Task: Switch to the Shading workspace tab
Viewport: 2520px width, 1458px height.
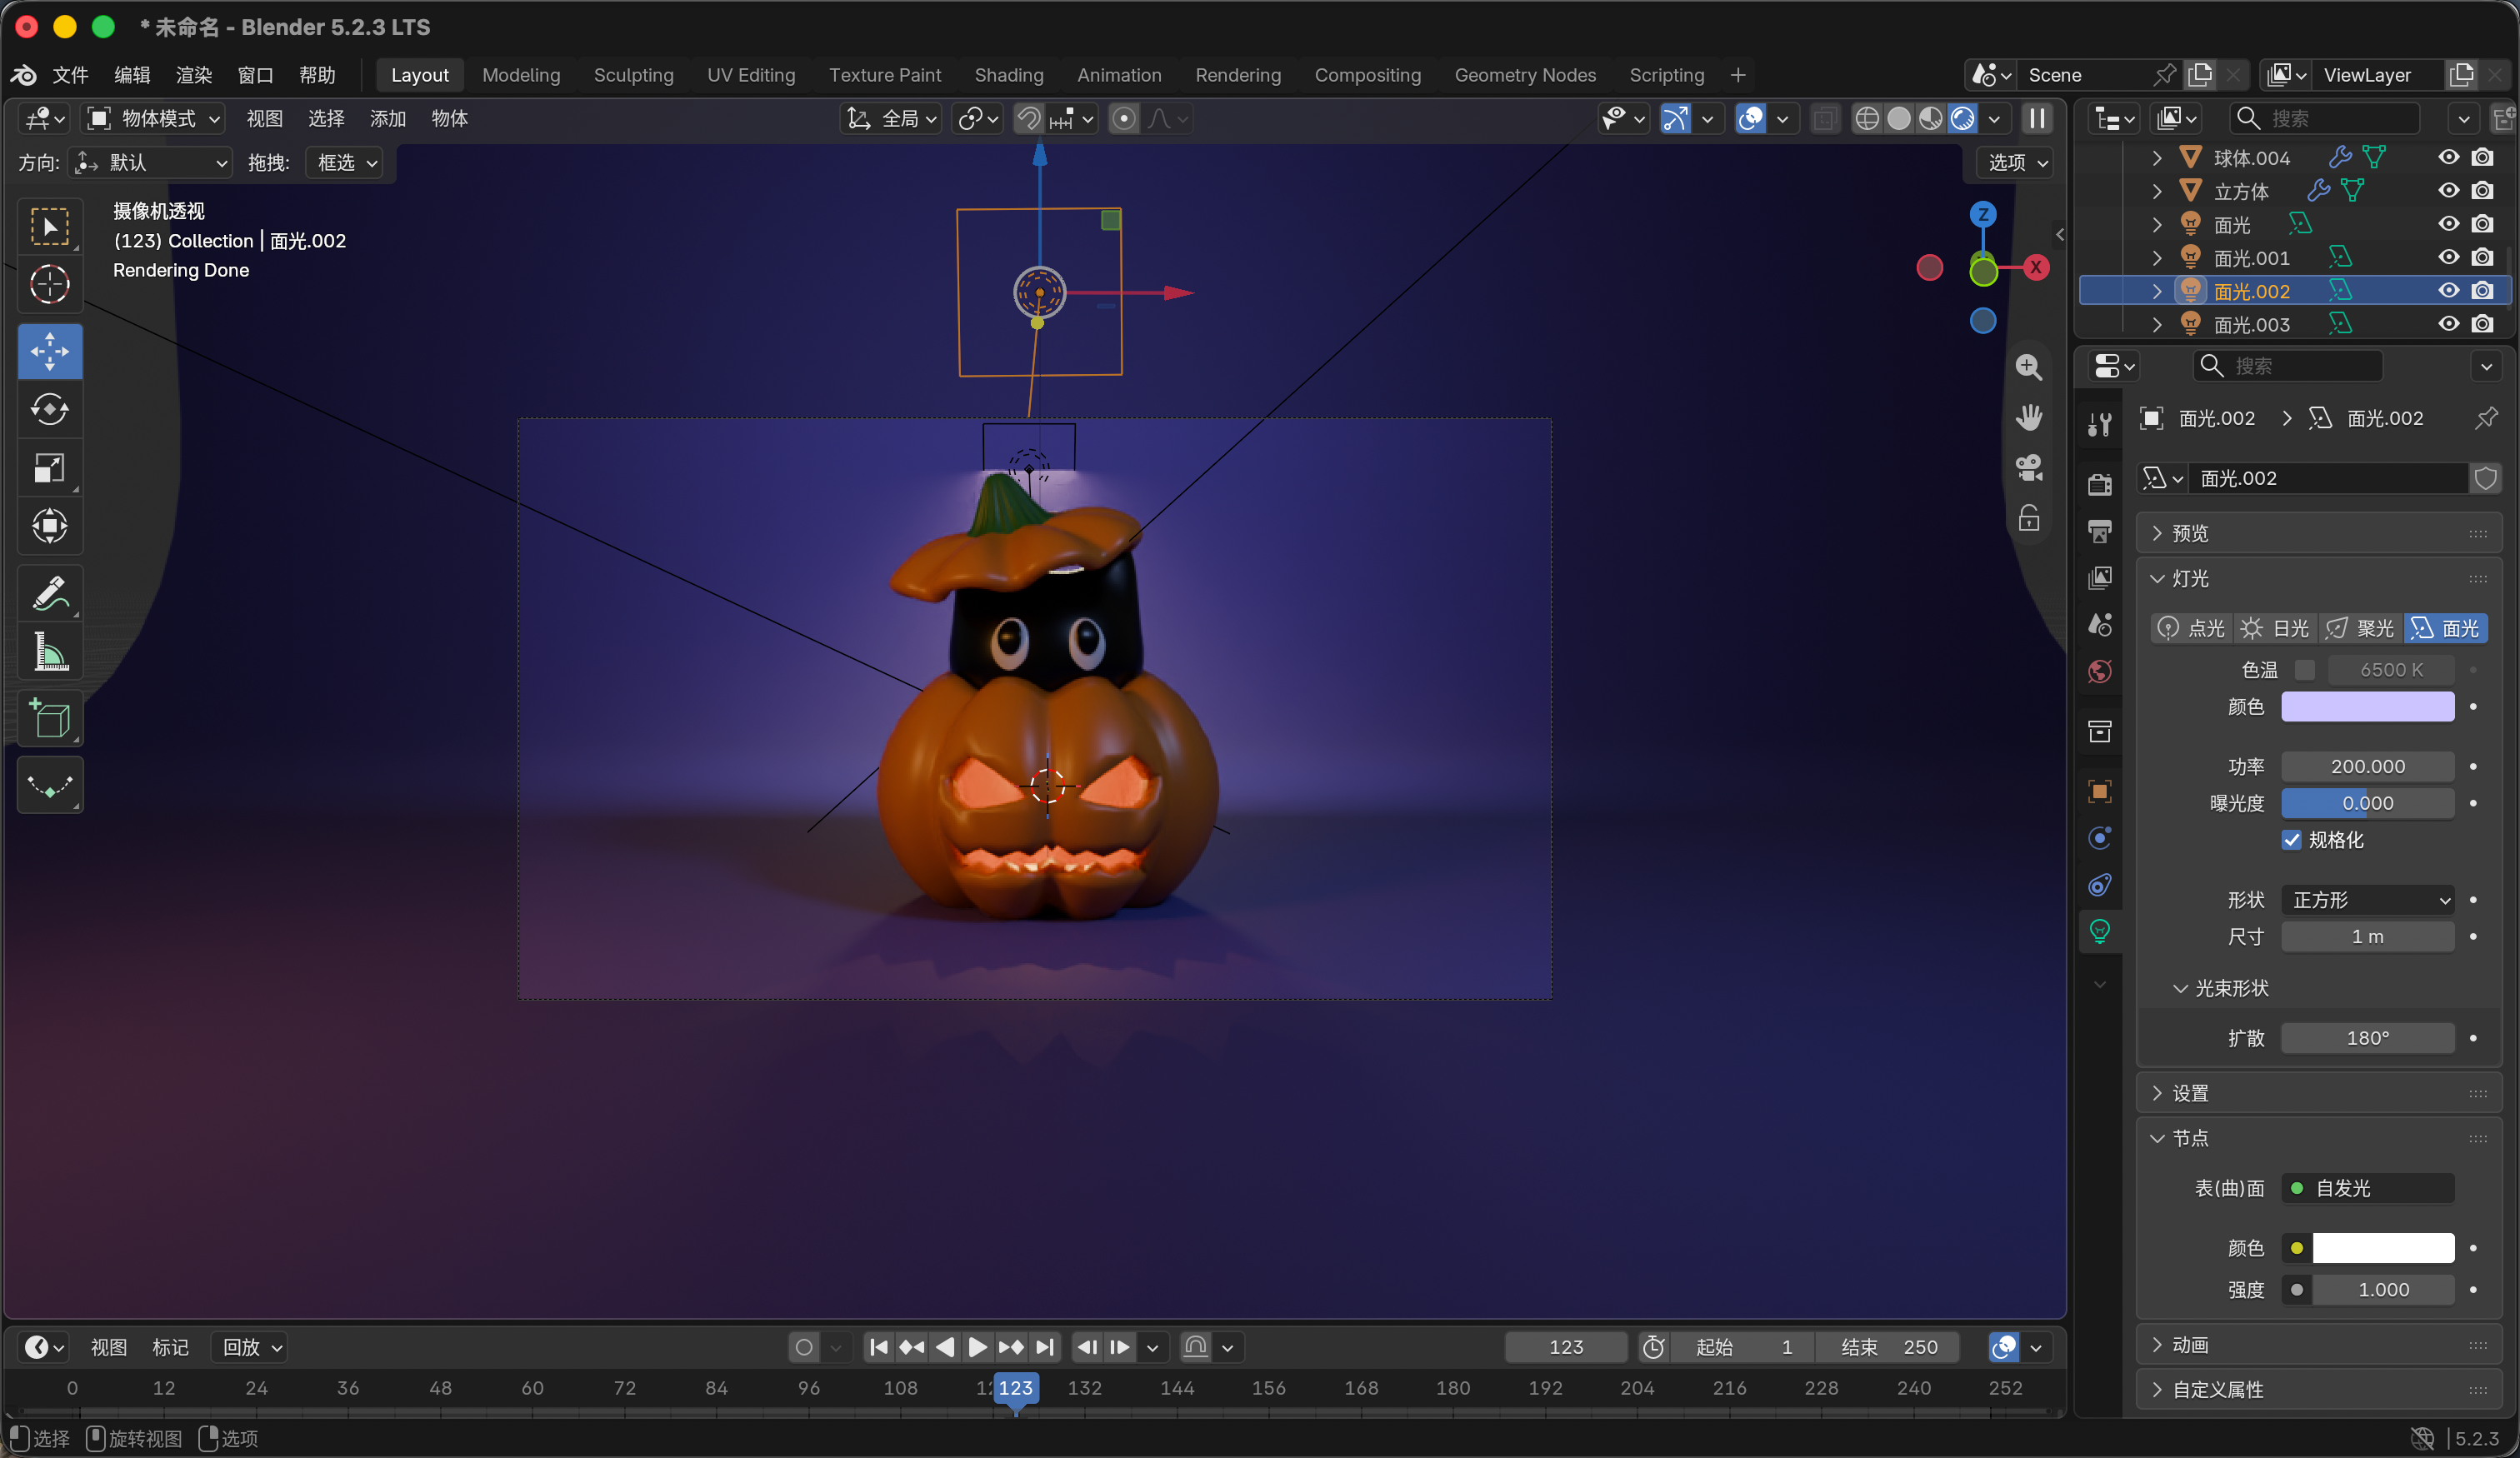Action: click(1008, 75)
